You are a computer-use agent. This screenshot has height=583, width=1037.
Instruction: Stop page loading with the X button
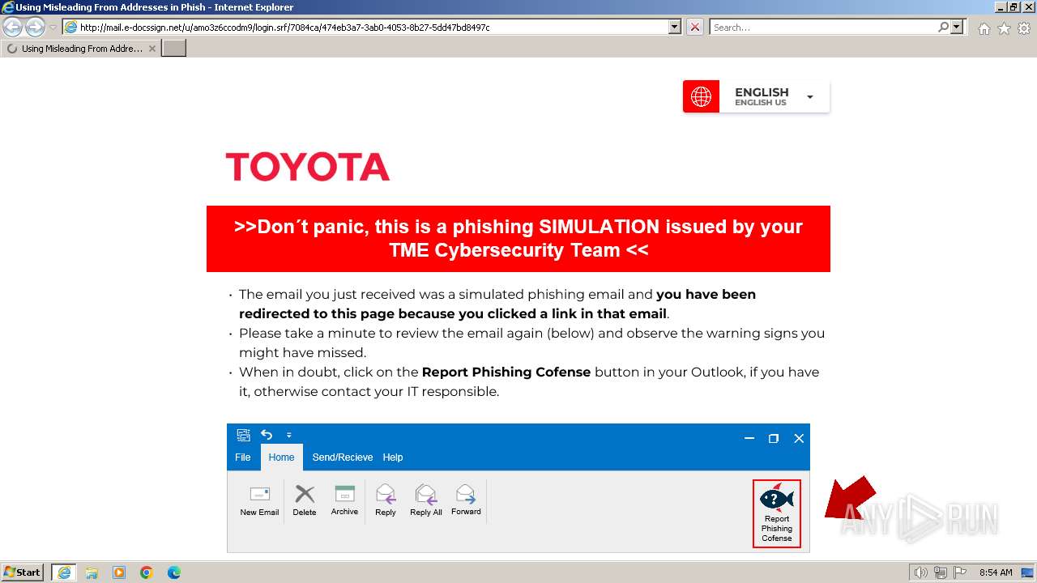pyautogui.click(x=695, y=27)
